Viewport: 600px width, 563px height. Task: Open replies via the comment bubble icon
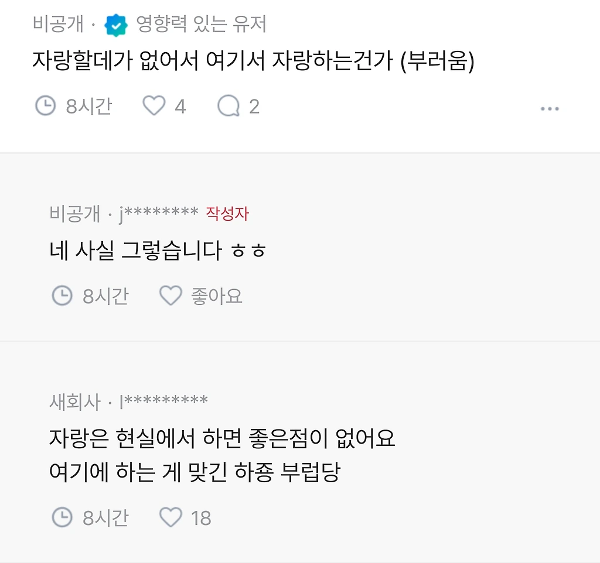[x=229, y=106]
